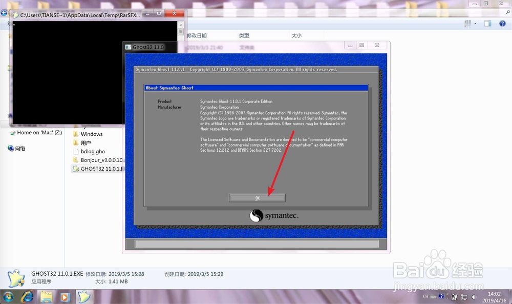Screen dimensions: 512x304
Task: Select Bonjour_v3.0.0.10 file
Action: pyautogui.click(x=97, y=160)
